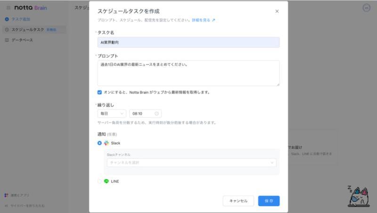The image size is (377, 213).
Task: Toggle the web latest-info checkbox
Action: (x=99, y=92)
